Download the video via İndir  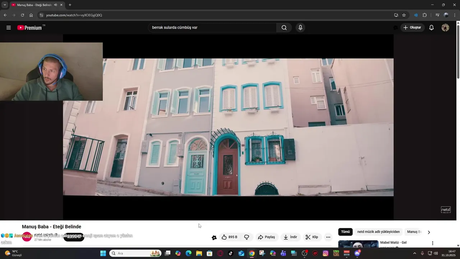click(290, 237)
